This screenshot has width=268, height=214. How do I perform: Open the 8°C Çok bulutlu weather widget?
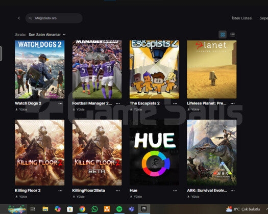coord(243,209)
